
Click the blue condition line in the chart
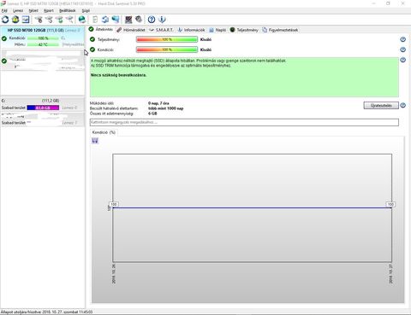[253, 208]
